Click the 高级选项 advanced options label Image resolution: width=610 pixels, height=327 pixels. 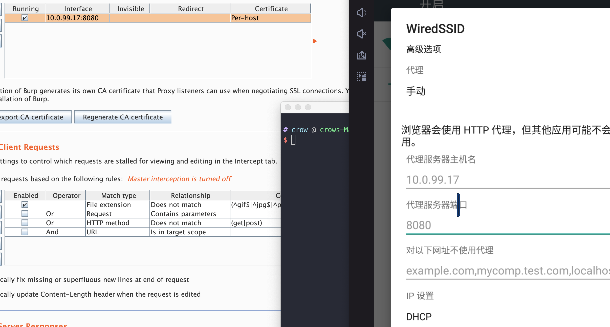tap(424, 49)
